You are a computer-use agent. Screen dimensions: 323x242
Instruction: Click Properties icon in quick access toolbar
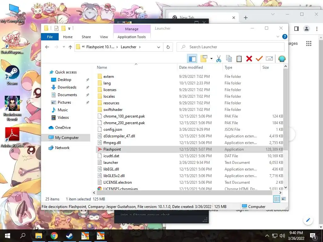56,28
